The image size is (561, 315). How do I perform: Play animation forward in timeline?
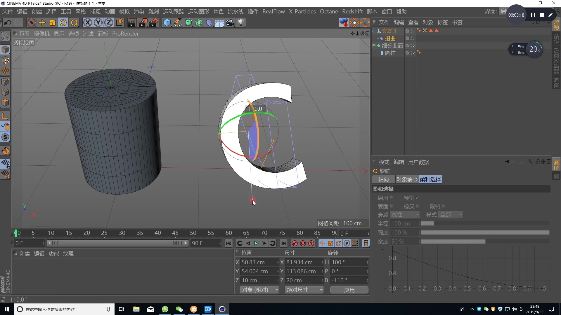[x=256, y=243]
